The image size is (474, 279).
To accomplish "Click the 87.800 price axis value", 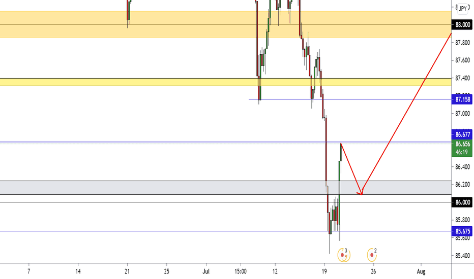I will pos(462,43).
